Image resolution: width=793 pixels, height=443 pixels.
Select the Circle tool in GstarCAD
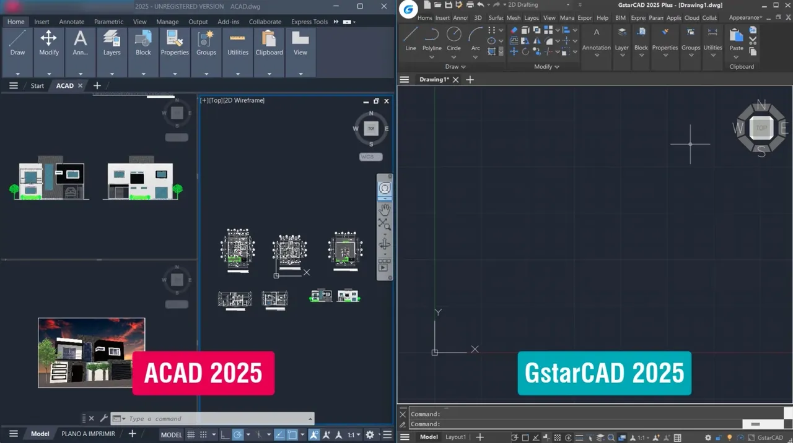[454, 38]
